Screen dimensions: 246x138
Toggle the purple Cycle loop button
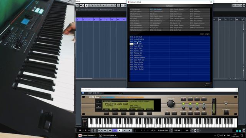(x=115, y=130)
